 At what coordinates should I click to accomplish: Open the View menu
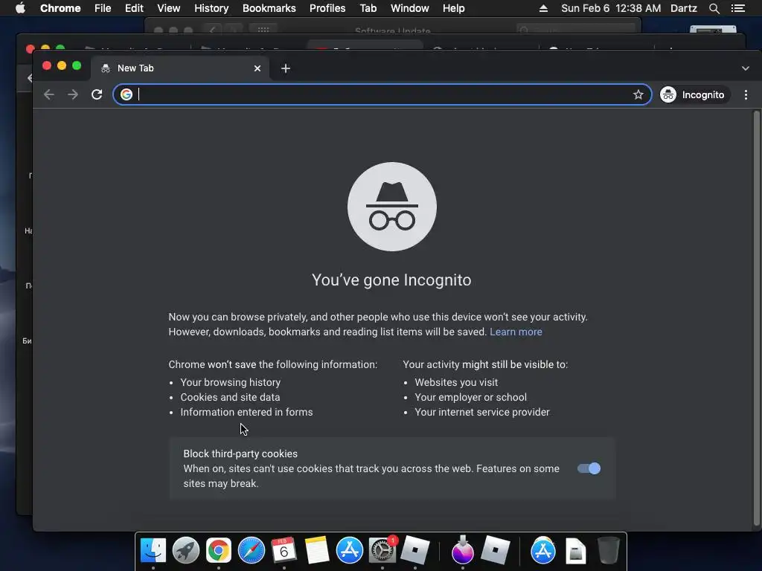pos(169,8)
